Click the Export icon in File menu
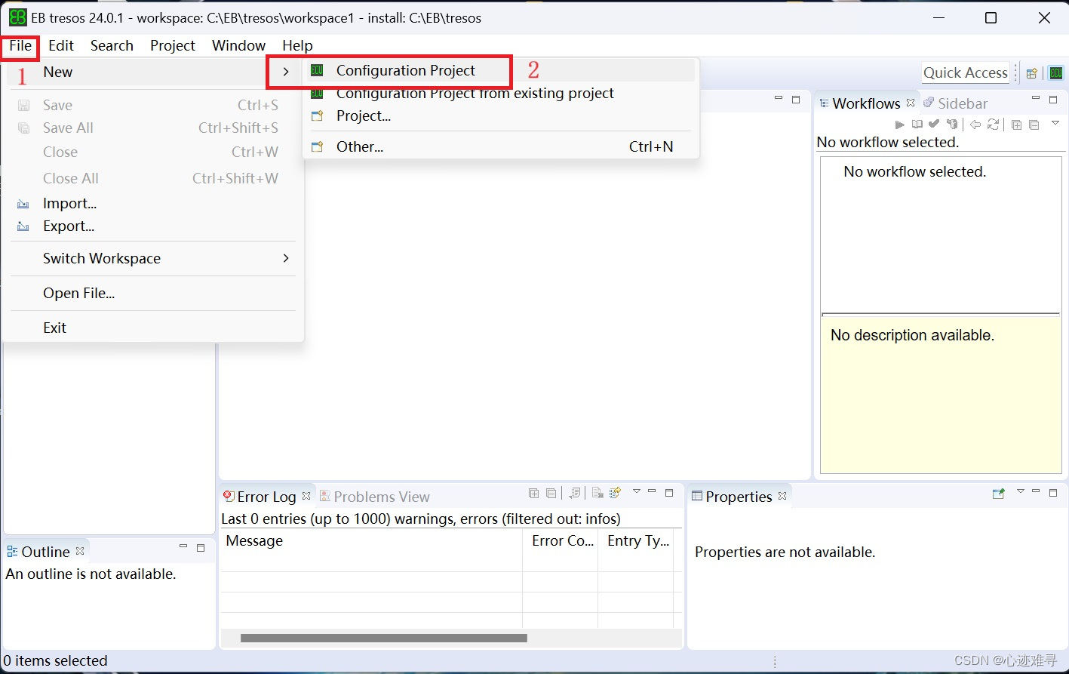Viewport: 1069px width, 674px height. pos(23,226)
